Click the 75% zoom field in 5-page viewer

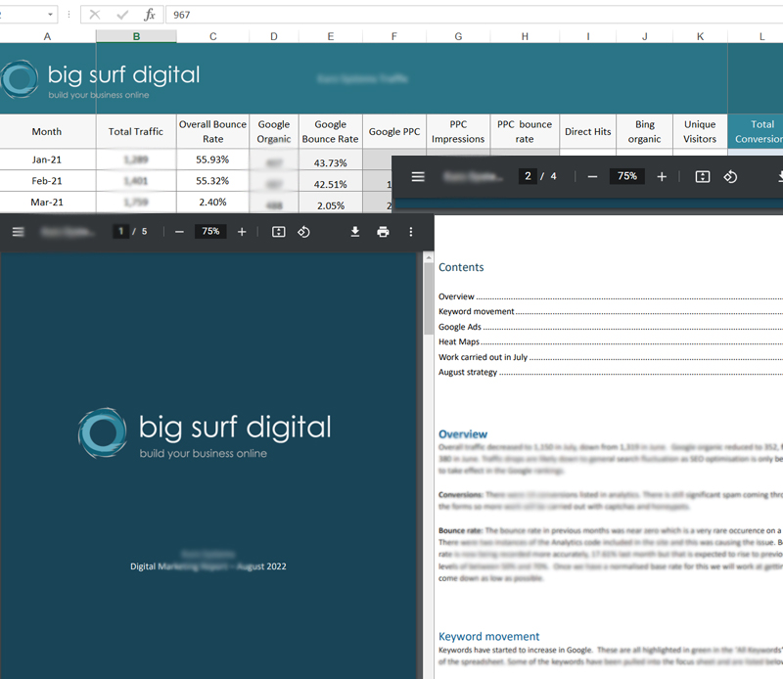point(210,231)
